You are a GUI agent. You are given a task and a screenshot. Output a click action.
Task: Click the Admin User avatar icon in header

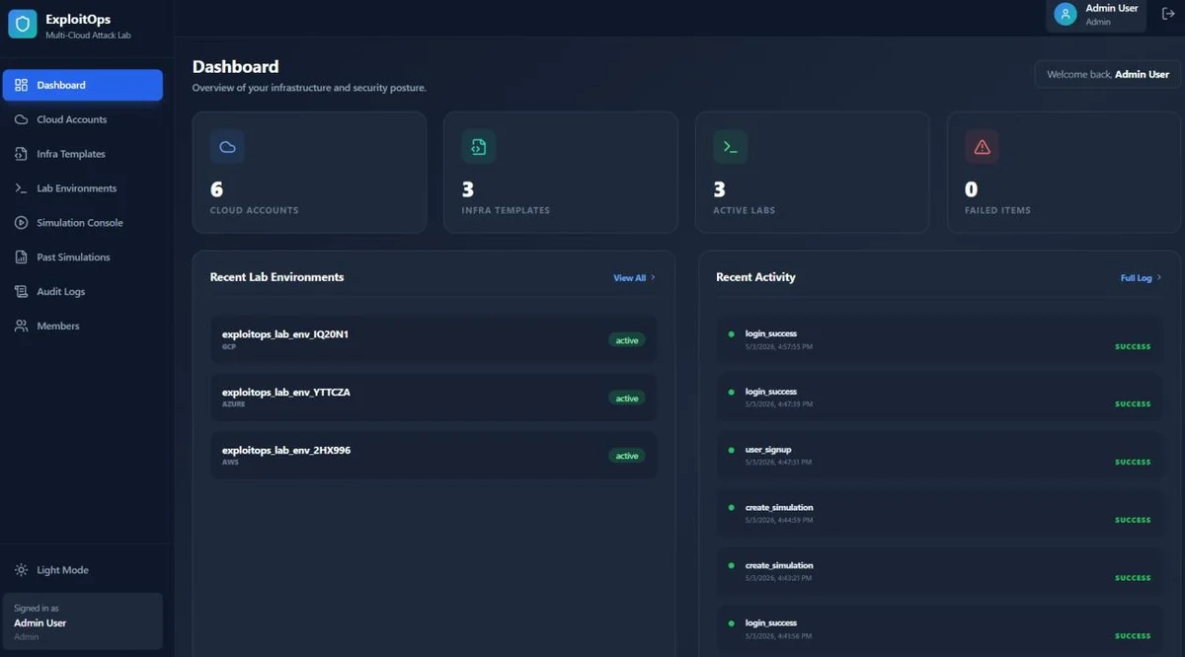point(1066,14)
